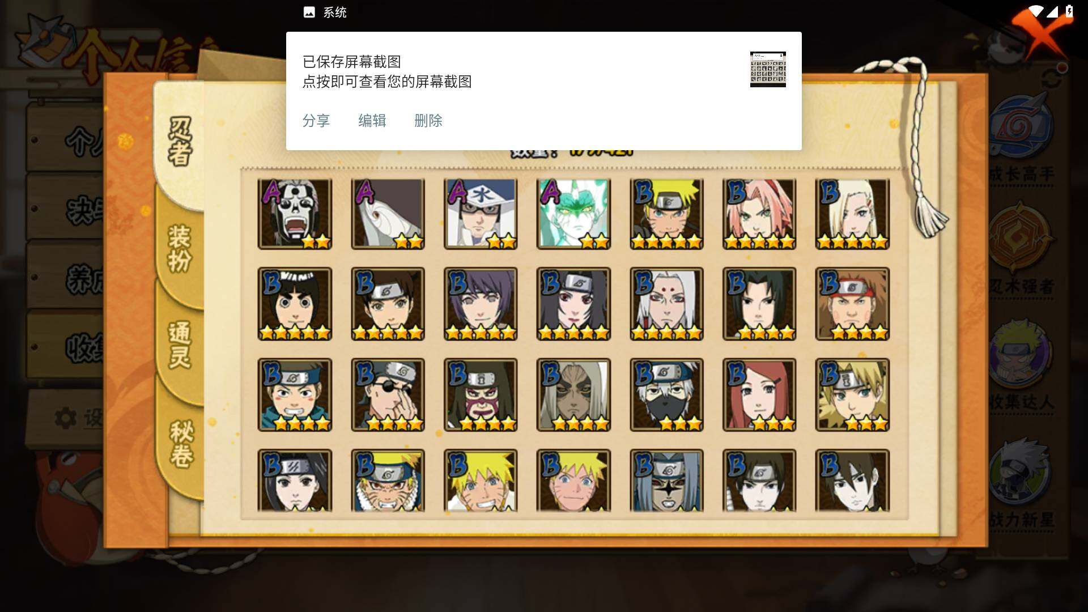Select masked Kakashi three-star ninja portrait
This screenshot has width=1088, height=612.
(x=666, y=395)
